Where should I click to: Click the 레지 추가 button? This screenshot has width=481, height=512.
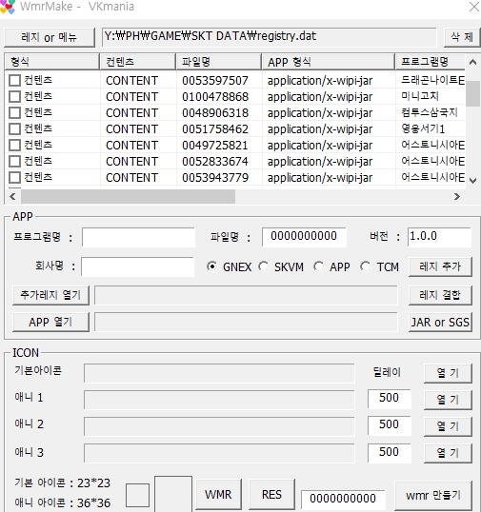(x=440, y=266)
